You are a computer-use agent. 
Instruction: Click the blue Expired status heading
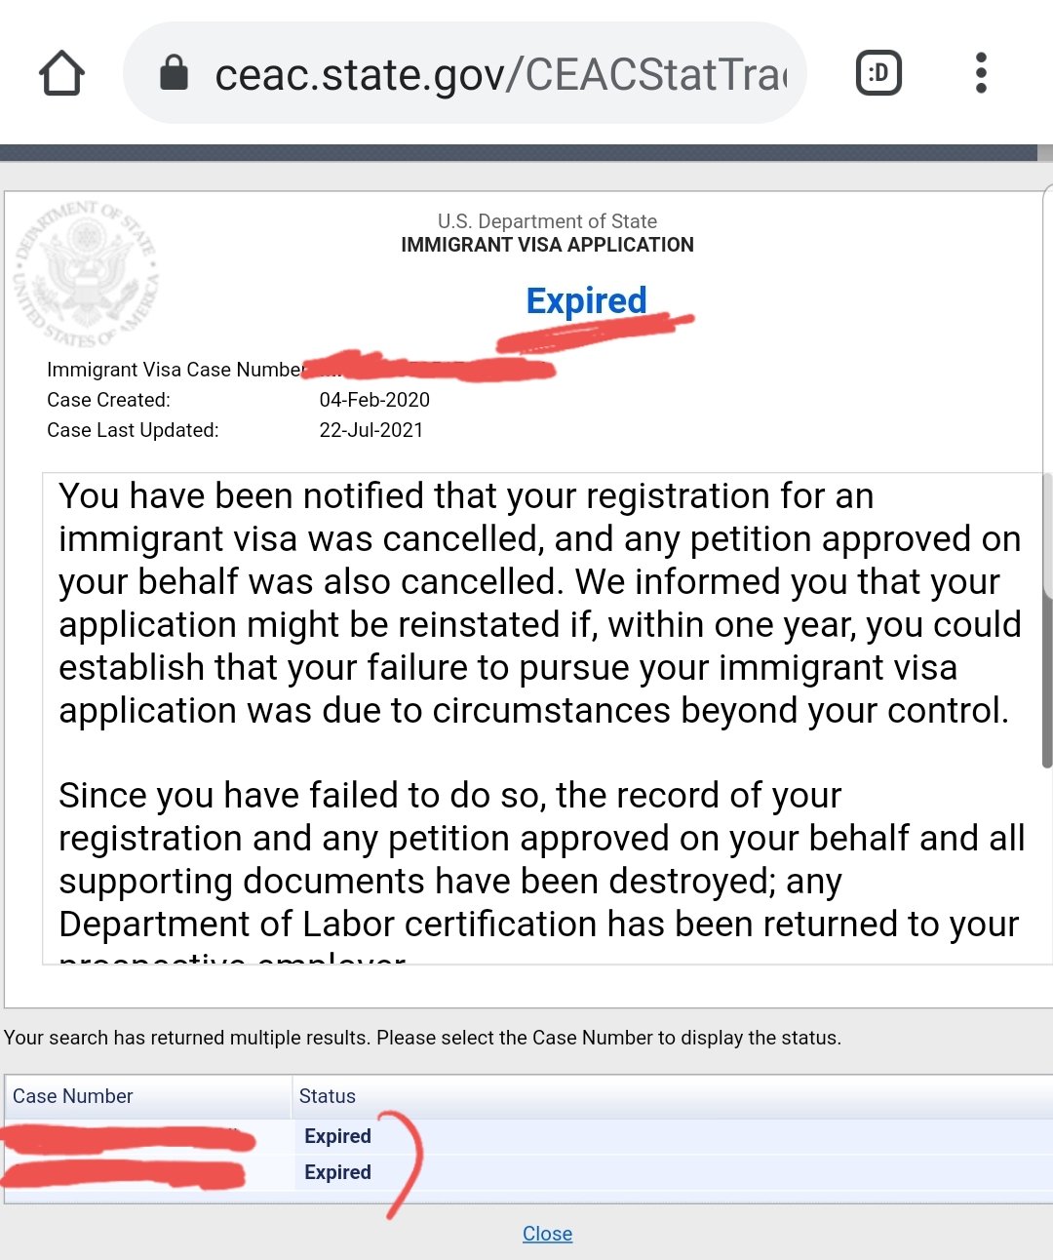[586, 300]
